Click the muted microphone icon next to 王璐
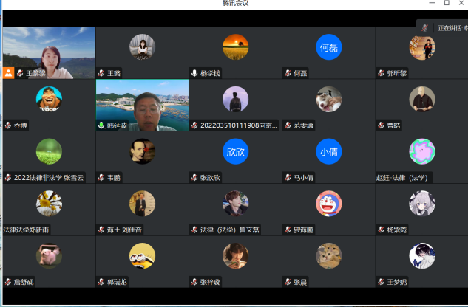Image resolution: width=468 pixels, height=307 pixels. (x=101, y=74)
